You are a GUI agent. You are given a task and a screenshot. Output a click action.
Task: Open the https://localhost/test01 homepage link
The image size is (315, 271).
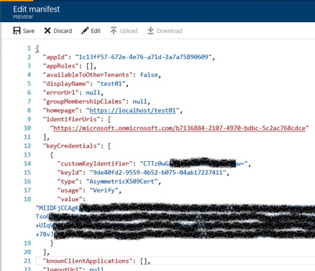tap(132, 110)
